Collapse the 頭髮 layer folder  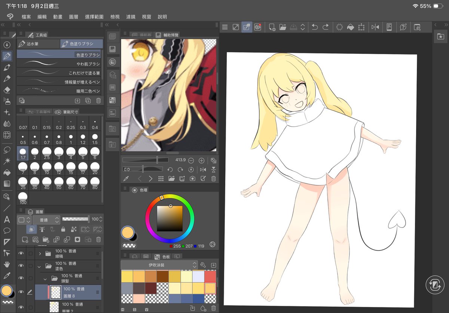pos(45,279)
